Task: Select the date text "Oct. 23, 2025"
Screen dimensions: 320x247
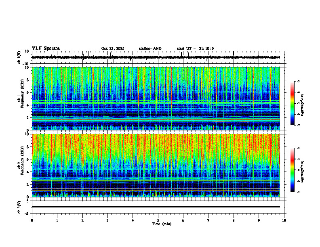Action: [113, 48]
